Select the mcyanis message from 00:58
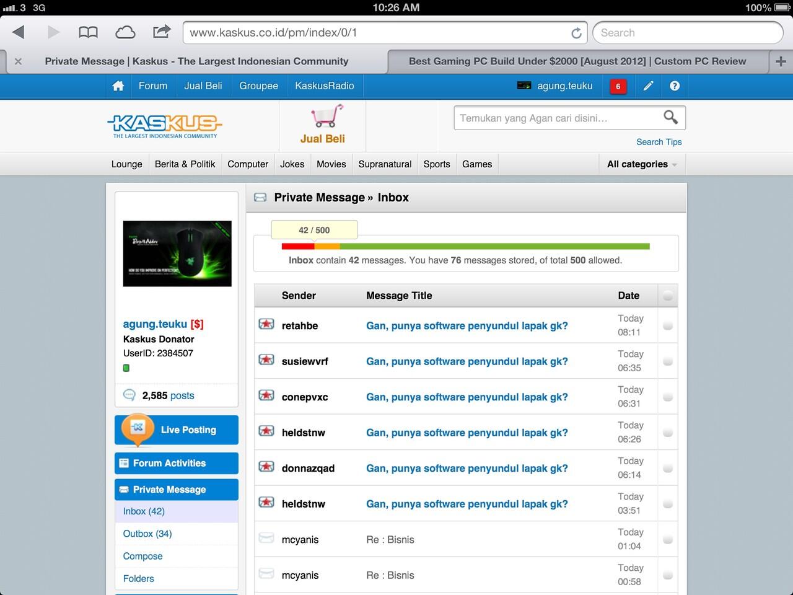Screen dimensions: 793x595 click(668, 575)
